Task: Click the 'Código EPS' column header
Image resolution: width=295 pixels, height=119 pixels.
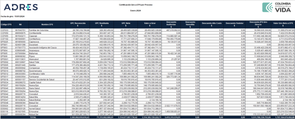Action: pos(6,24)
